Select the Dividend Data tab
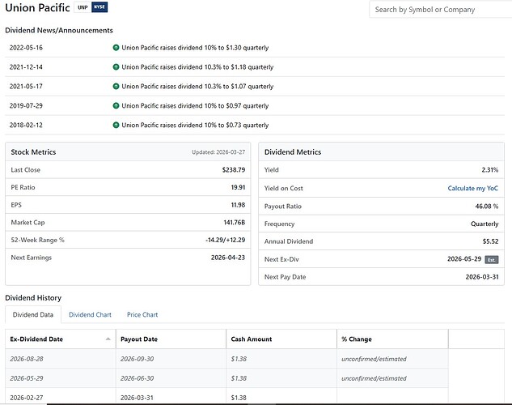Viewport: 512px width, 405px height. coord(33,315)
